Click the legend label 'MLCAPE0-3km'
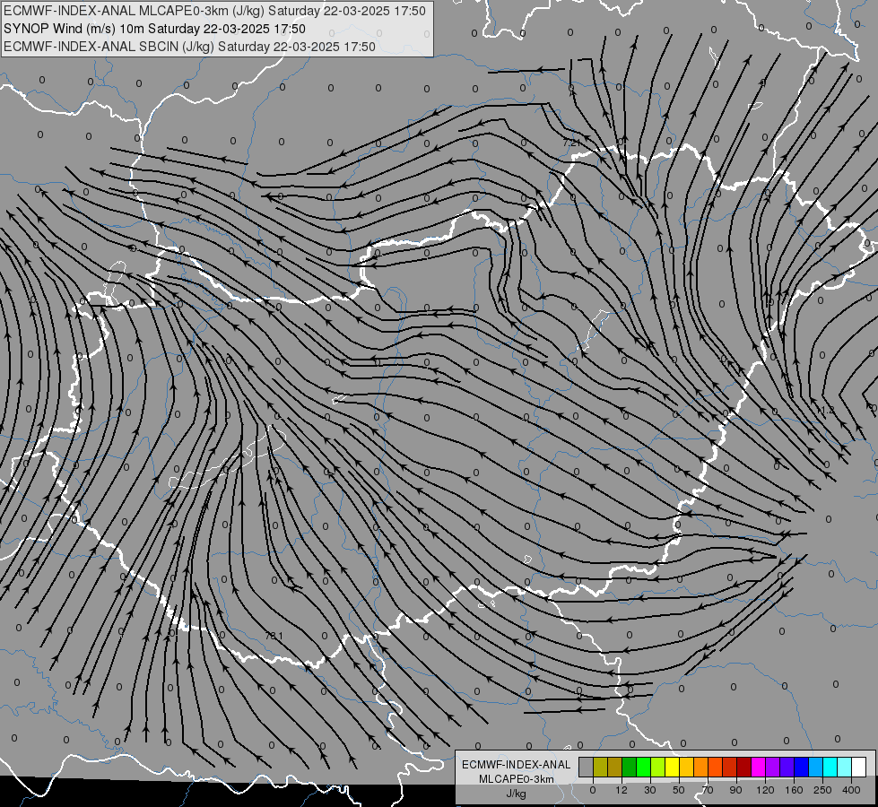878x807 pixels. (516, 779)
